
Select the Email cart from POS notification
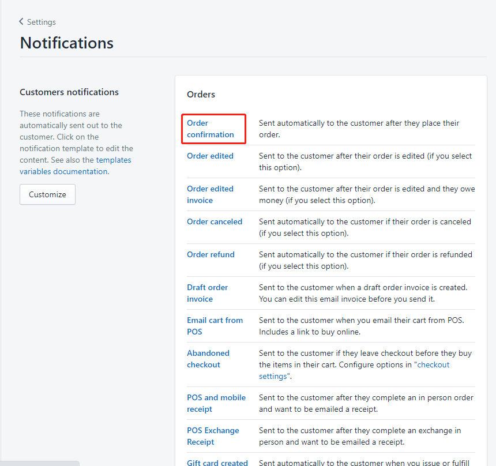coord(215,326)
